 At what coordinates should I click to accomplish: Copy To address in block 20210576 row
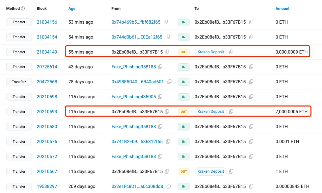click(x=251, y=141)
